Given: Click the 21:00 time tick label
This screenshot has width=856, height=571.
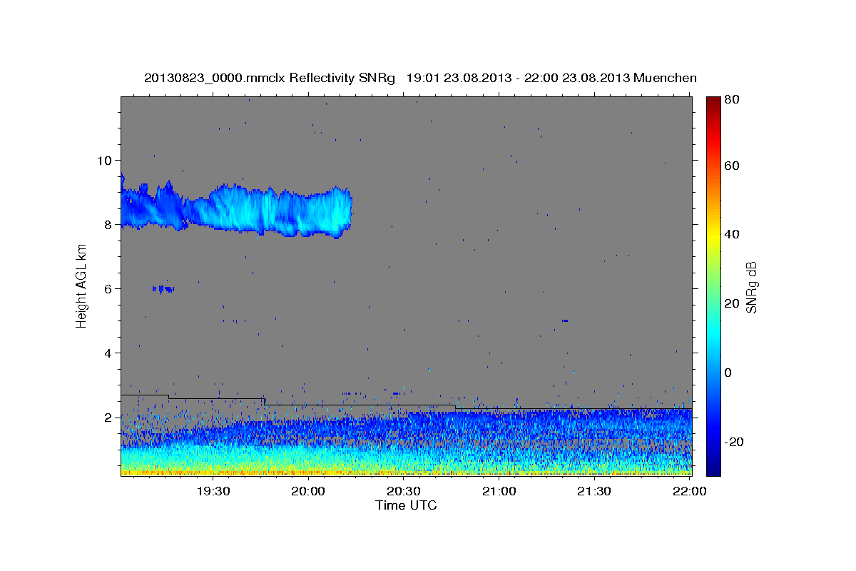Looking at the screenshot, I should (499, 492).
